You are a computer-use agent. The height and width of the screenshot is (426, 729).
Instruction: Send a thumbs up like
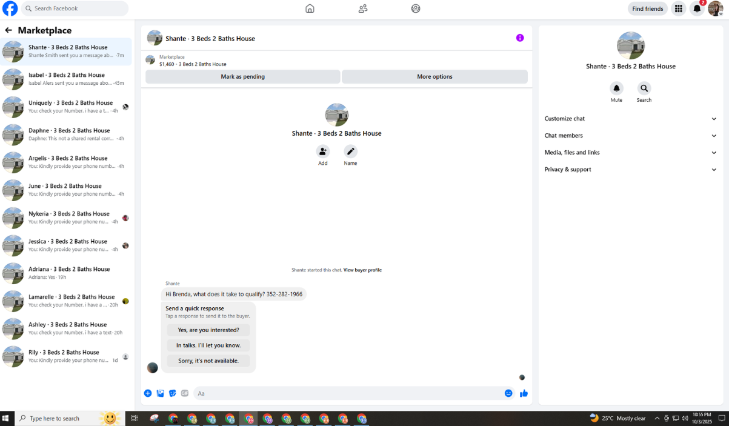(524, 393)
